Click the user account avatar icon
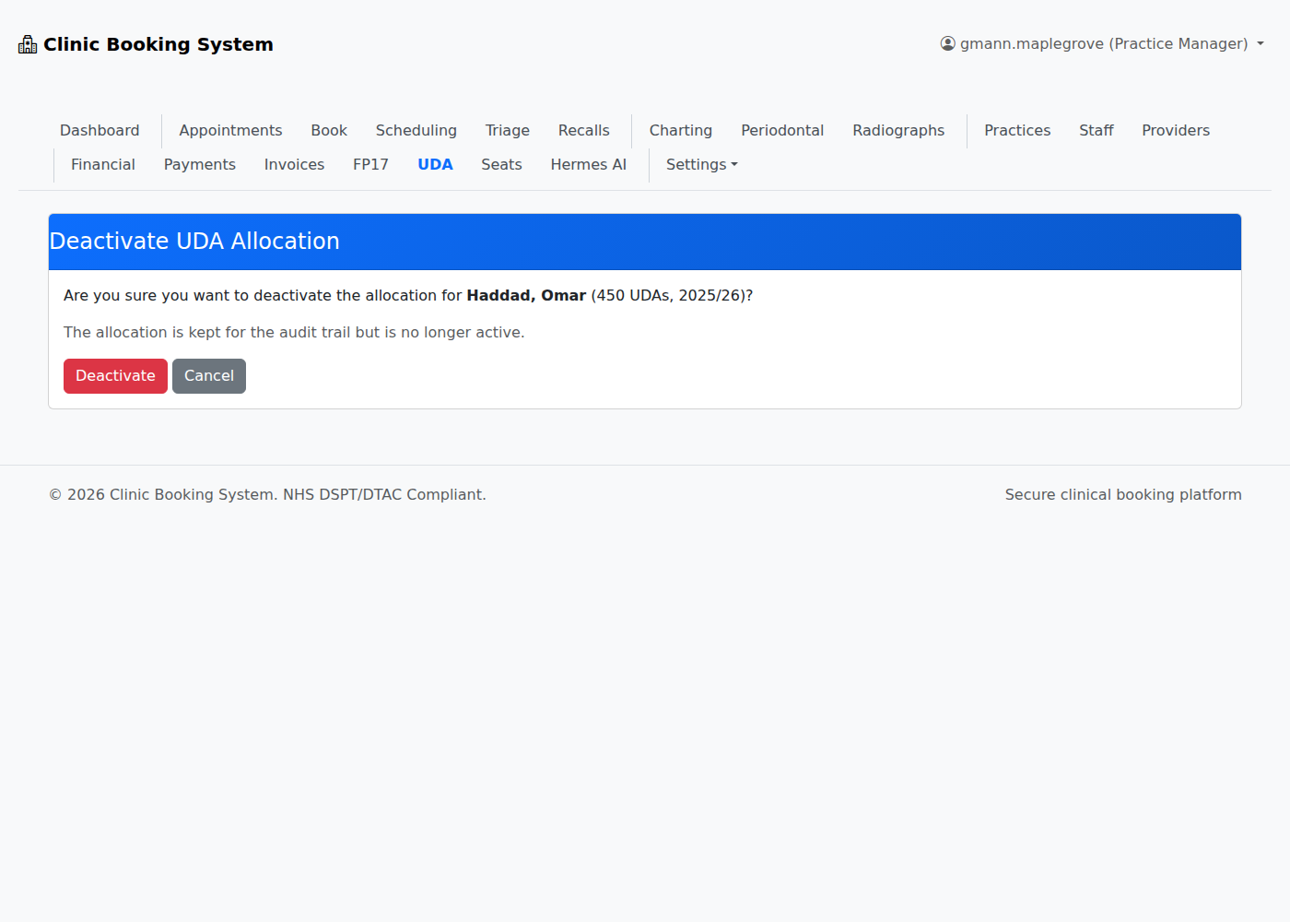Screen dimensions: 1290x922 947,43
